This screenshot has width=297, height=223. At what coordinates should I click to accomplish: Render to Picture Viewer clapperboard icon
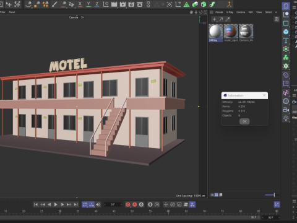(123, 4)
